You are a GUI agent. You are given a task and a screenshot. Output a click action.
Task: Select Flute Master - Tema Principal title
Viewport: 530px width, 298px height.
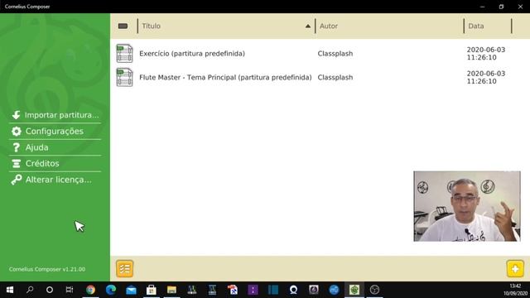[225, 77]
